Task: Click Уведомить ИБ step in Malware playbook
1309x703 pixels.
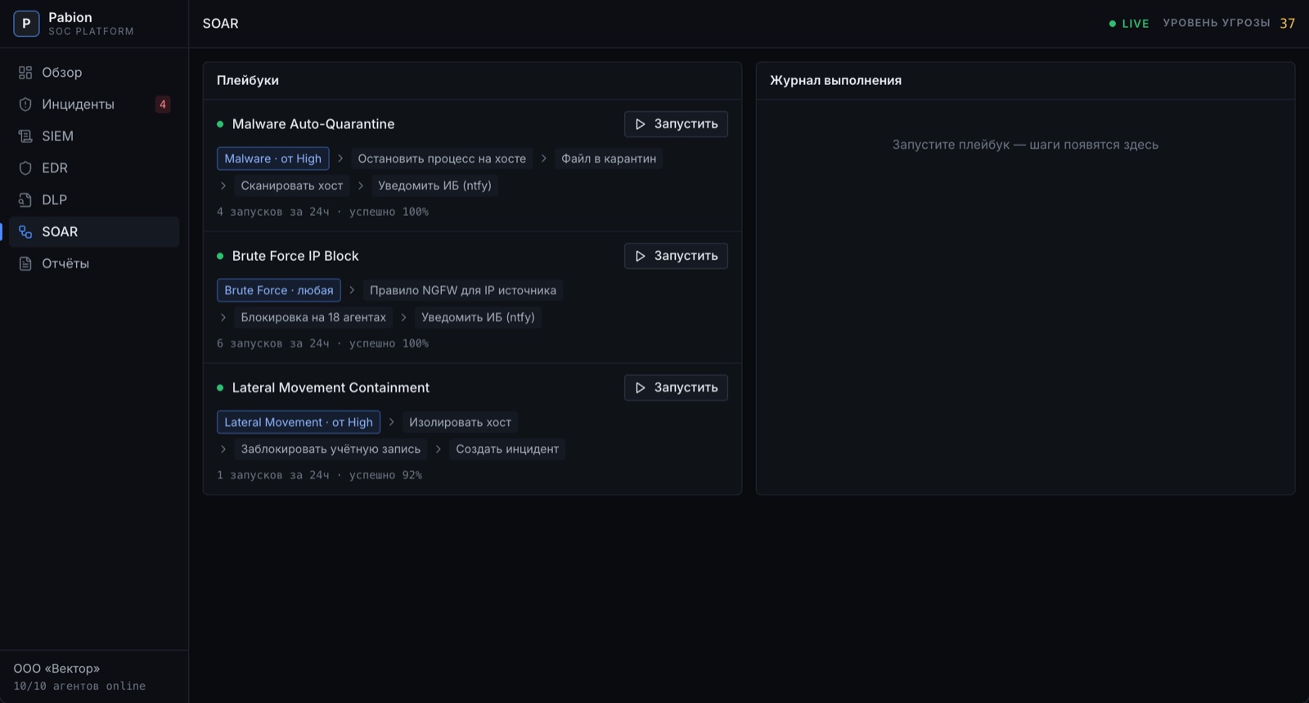Action: (x=434, y=186)
